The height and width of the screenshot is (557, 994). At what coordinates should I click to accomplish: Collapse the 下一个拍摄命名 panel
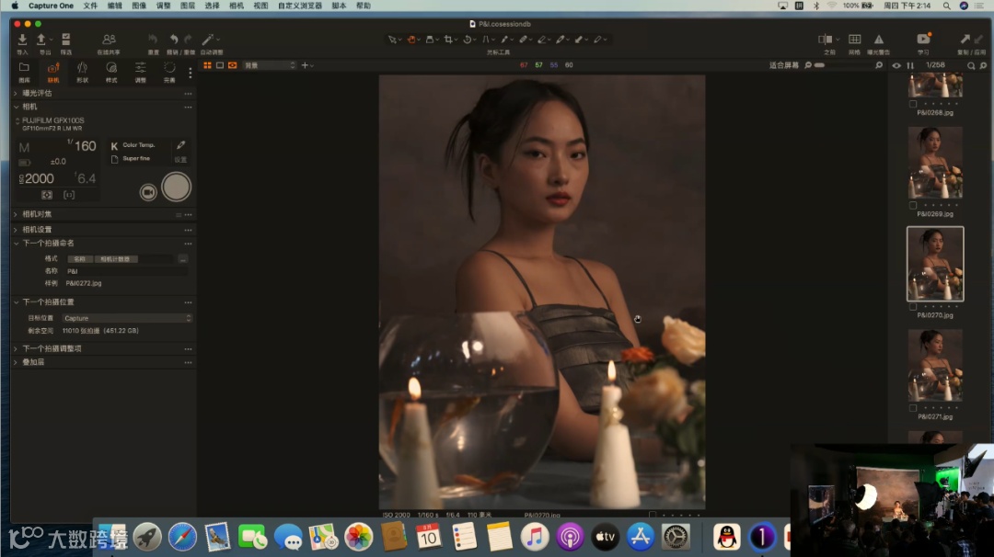[x=16, y=244]
